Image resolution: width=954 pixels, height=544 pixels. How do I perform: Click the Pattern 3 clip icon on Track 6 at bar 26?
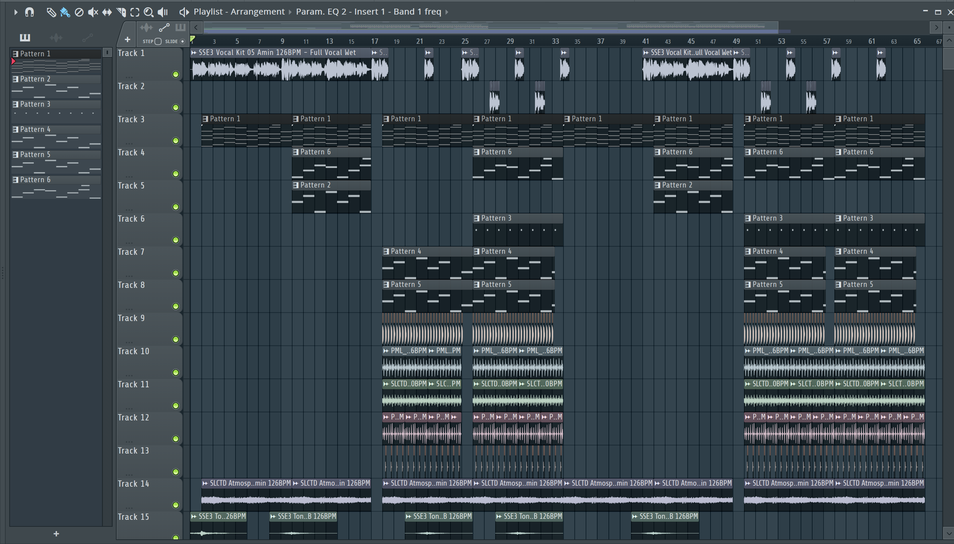[x=476, y=218]
